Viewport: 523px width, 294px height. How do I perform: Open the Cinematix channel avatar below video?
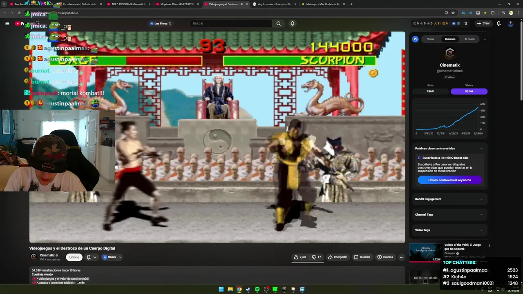point(34,257)
